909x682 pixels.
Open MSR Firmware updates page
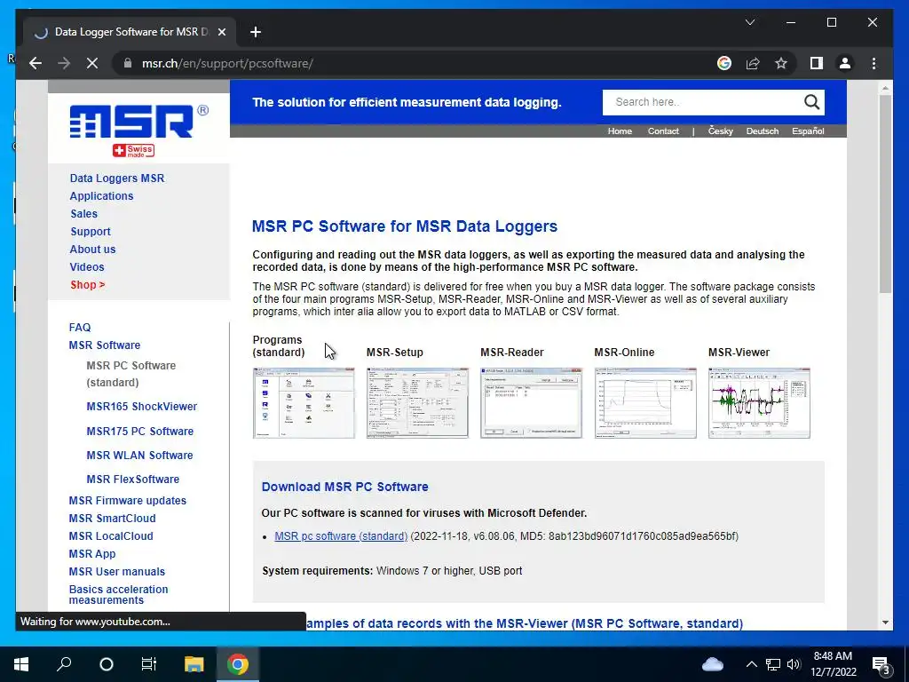tap(128, 501)
